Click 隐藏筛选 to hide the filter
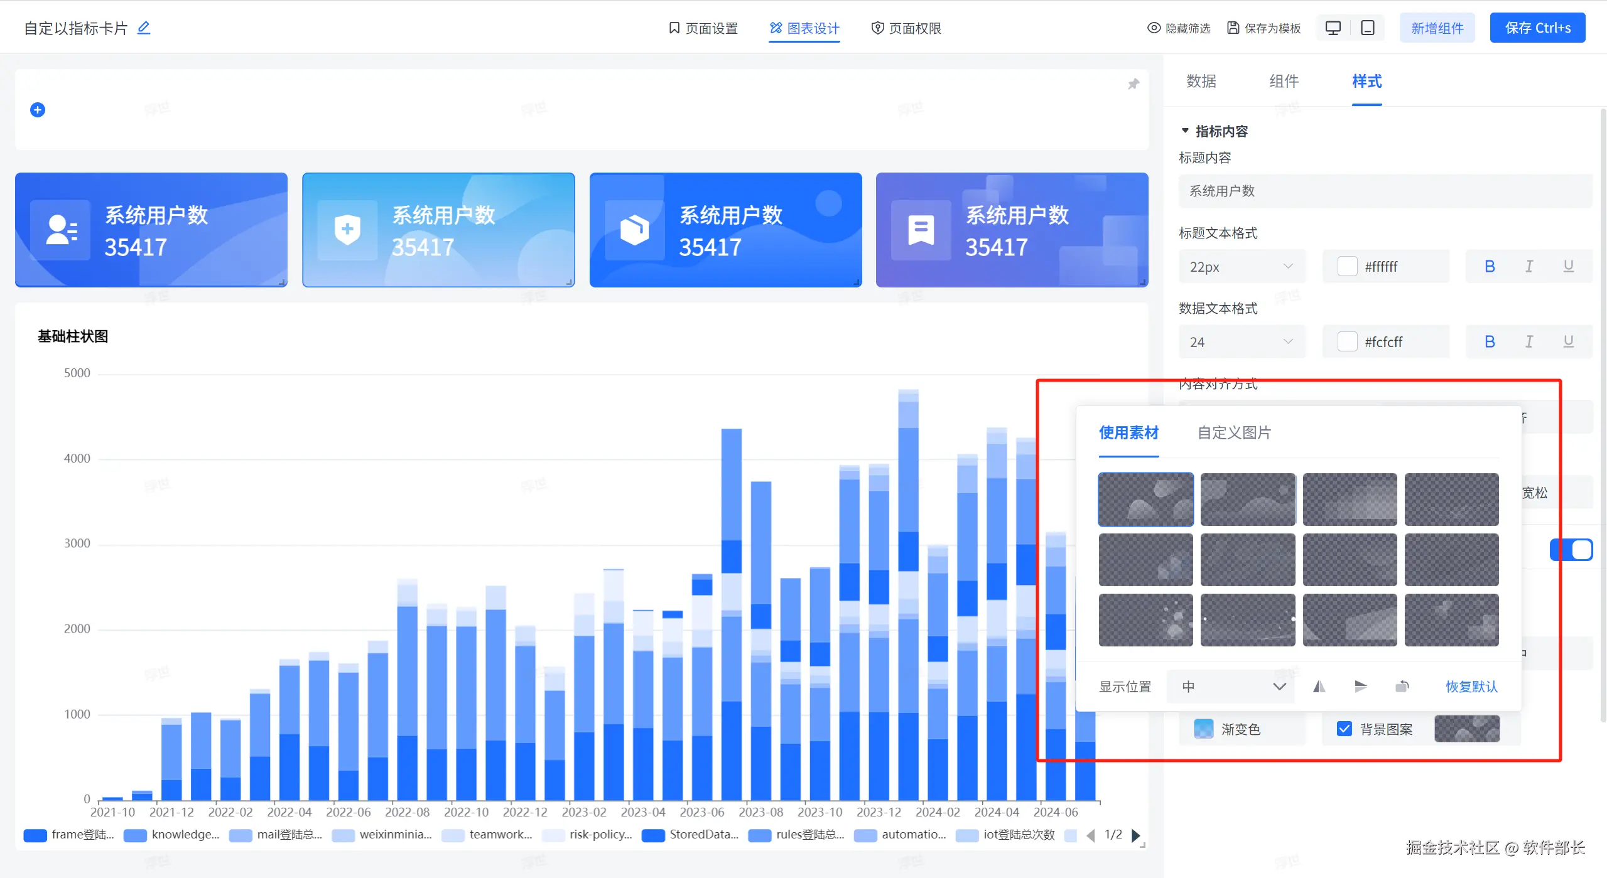The height and width of the screenshot is (878, 1607). pyautogui.click(x=1179, y=28)
